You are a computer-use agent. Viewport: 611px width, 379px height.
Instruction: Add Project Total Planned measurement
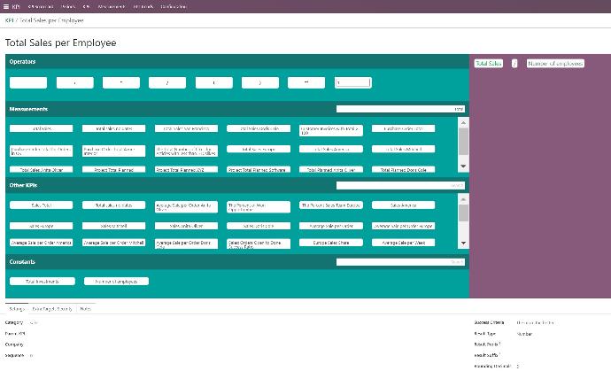113,169
